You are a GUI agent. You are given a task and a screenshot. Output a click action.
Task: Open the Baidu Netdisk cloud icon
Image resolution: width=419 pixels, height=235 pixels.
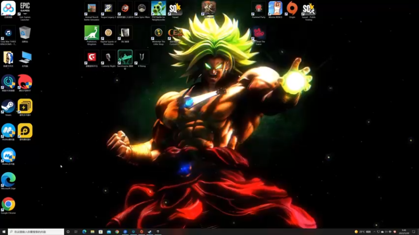click(x=8, y=10)
